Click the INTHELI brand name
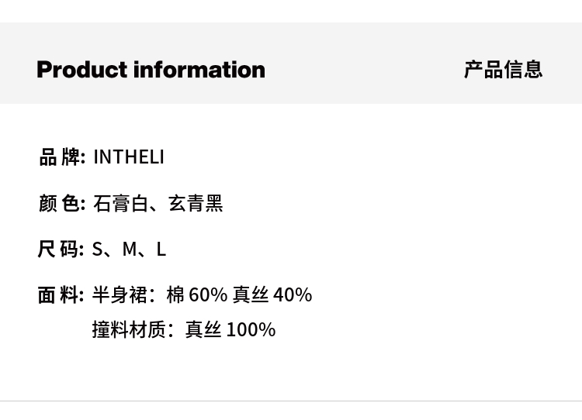 [x=129, y=157]
